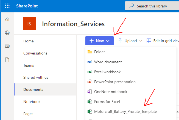Open My sites globe icon
Viewport: 179px width, 120px height.
click(7, 33)
